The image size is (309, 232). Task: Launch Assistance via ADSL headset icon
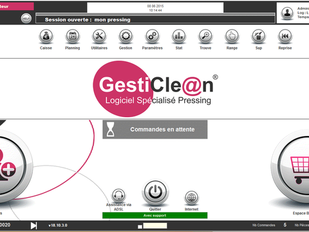pyautogui.click(x=118, y=195)
